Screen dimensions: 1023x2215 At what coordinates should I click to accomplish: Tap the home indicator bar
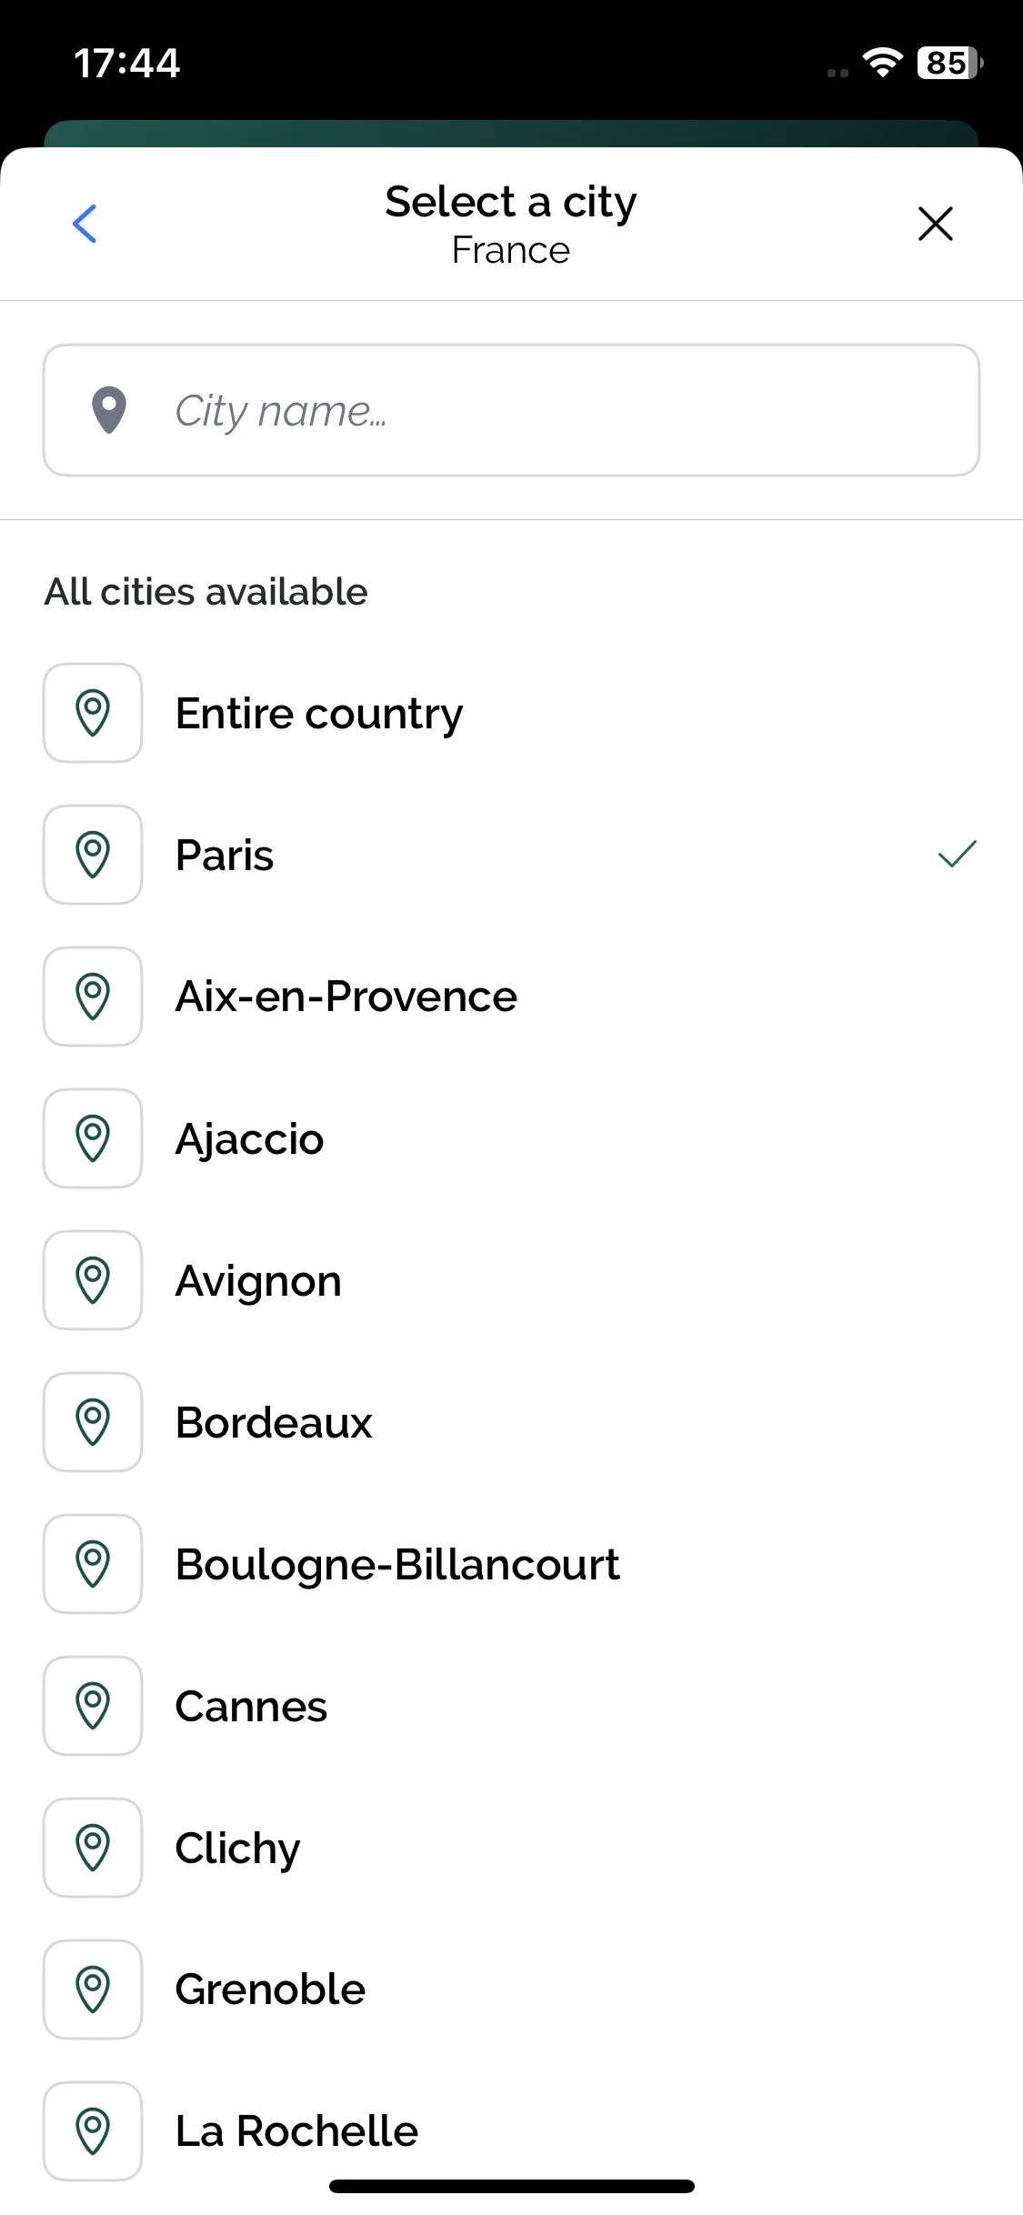(512, 2186)
